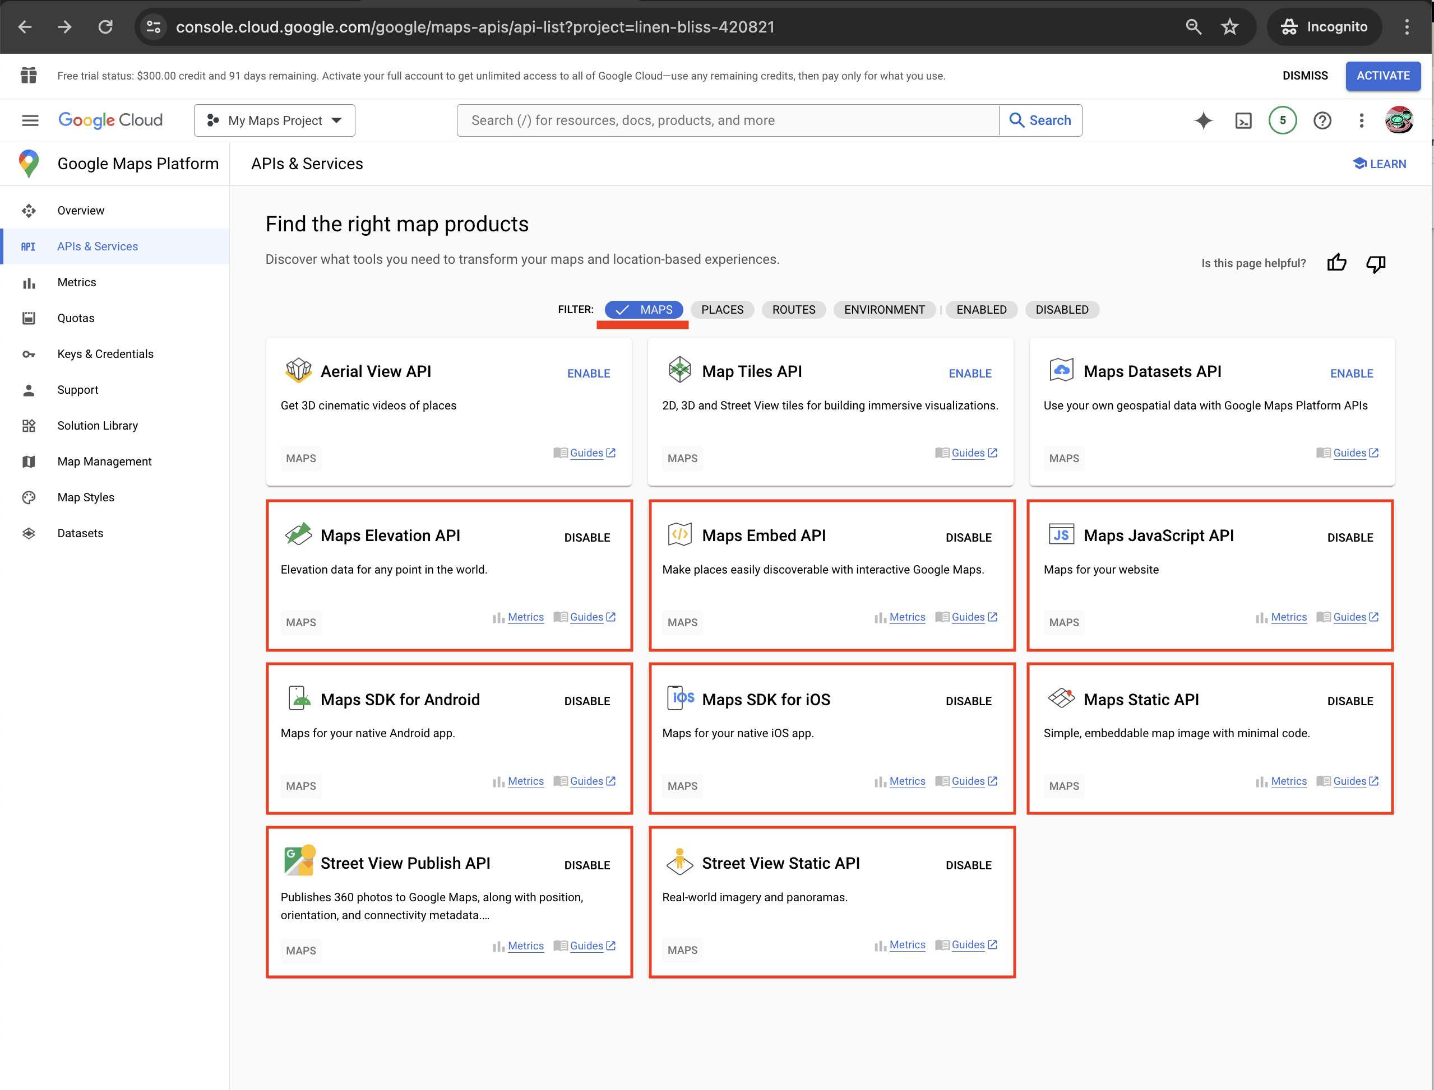The image size is (1434, 1090).
Task: Open the Google Maps Platform home via pin icon
Action: (x=29, y=164)
